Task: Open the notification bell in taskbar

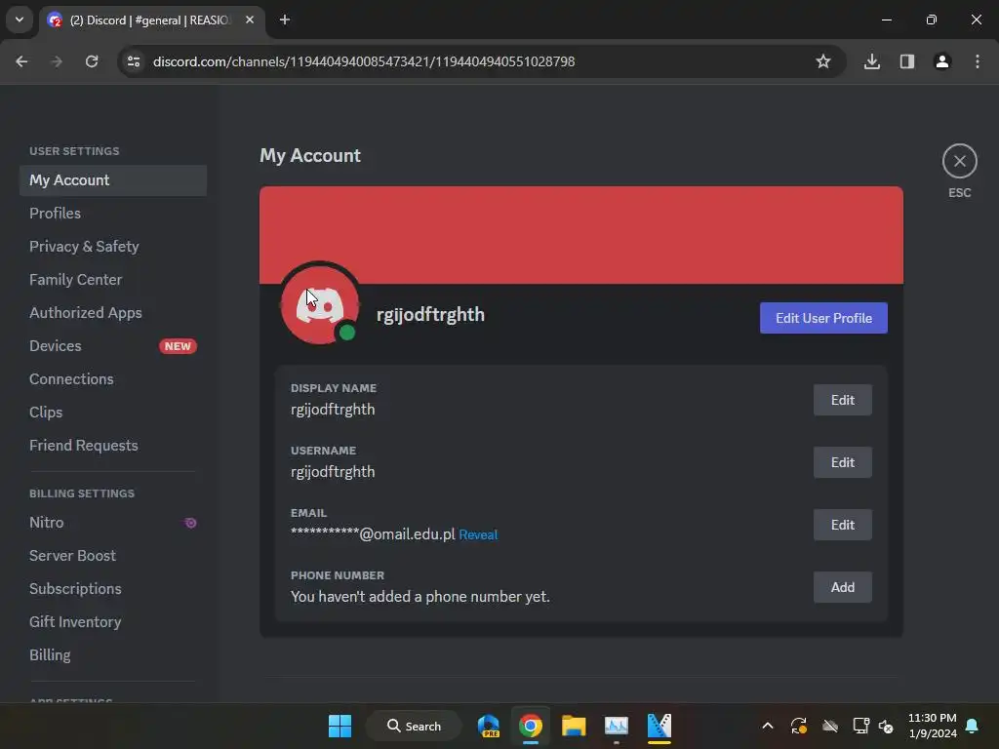Action: [x=973, y=726]
